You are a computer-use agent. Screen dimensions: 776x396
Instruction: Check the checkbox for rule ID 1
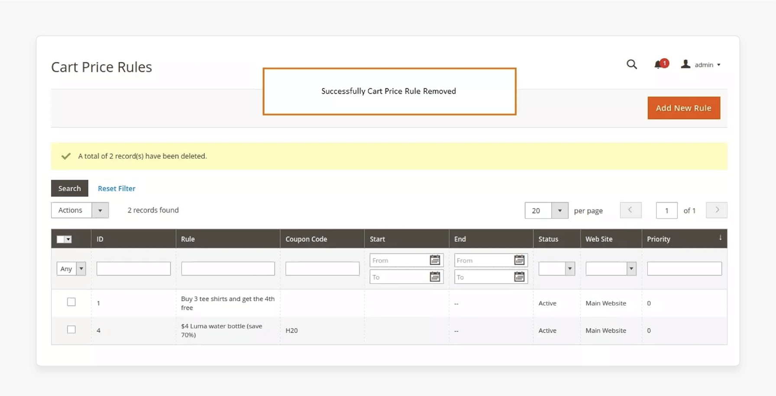71,302
